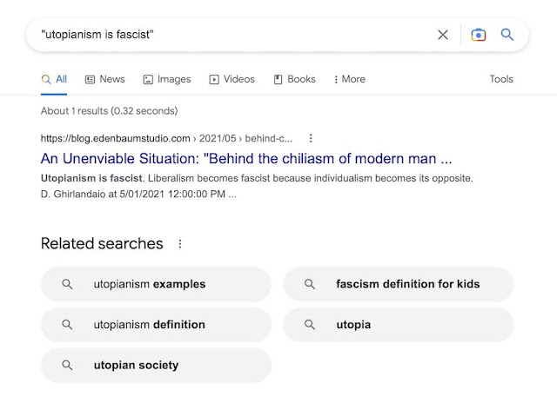Open An Unenviable Situation result link

[245, 159]
